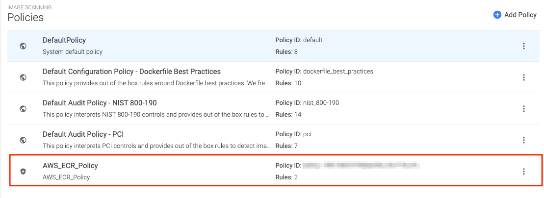Click Policy ID dockerfile_best_practices text
This screenshot has height=198, width=544.
click(x=324, y=72)
